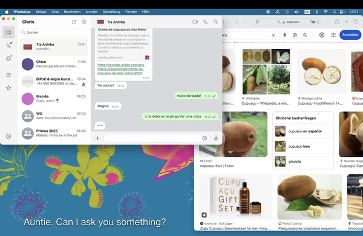
Task: Open the Calls tab in WhatsApp sidebar
Action: [9, 45]
